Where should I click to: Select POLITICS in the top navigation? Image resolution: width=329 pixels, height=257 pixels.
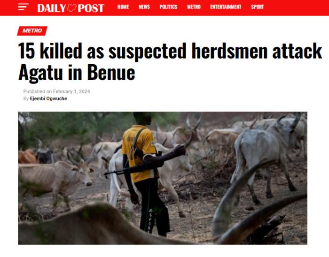click(168, 7)
